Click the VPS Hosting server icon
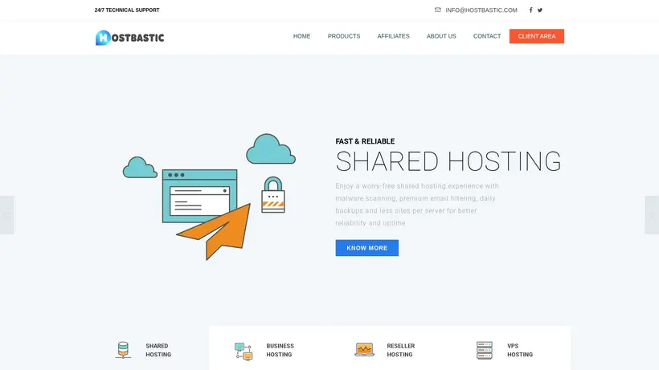659x370 pixels. point(485,350)
